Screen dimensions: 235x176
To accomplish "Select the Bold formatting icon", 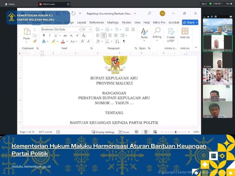I will (44, 35).
